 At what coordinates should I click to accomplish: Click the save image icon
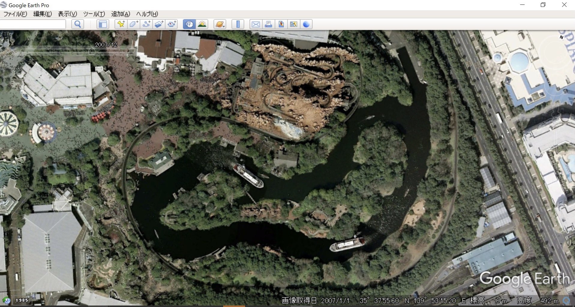[281, 24]
